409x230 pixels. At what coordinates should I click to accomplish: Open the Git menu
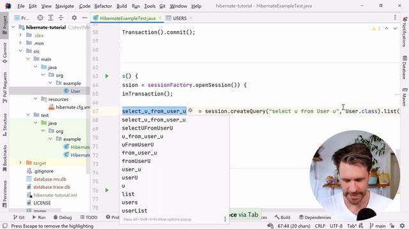[x=162, y=6]
